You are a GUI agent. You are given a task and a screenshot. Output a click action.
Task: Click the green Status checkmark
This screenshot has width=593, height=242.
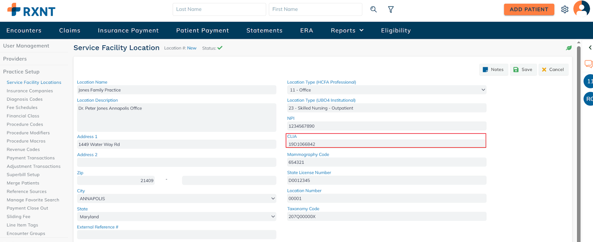[220, 48]
